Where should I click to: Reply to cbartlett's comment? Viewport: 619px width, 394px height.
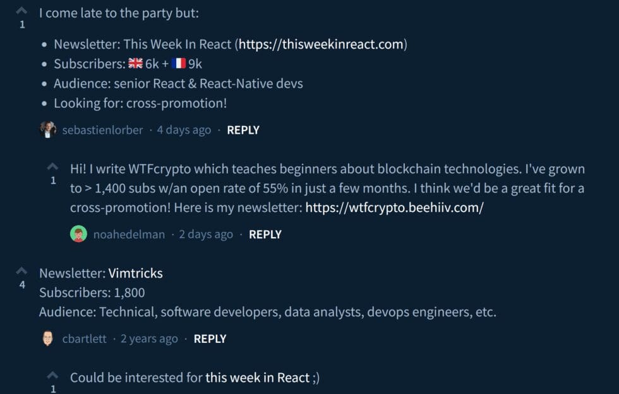tap(210, 339)
